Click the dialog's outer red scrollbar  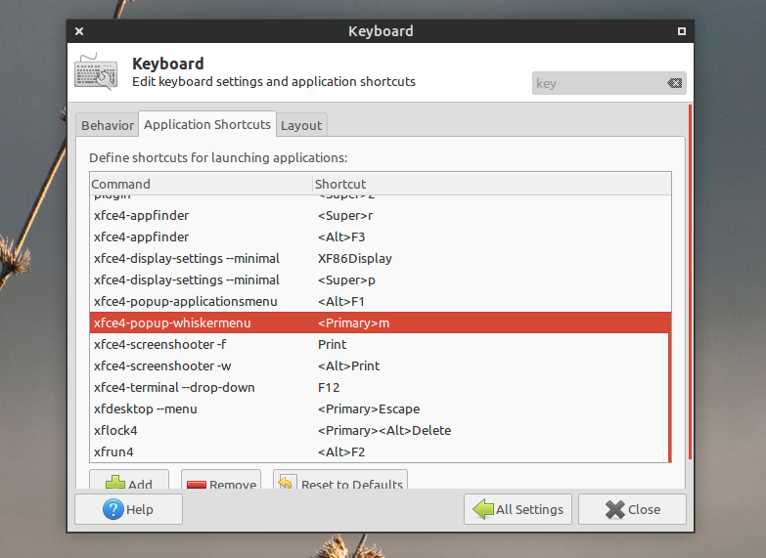pyautogui.click(x=690, y=281)
